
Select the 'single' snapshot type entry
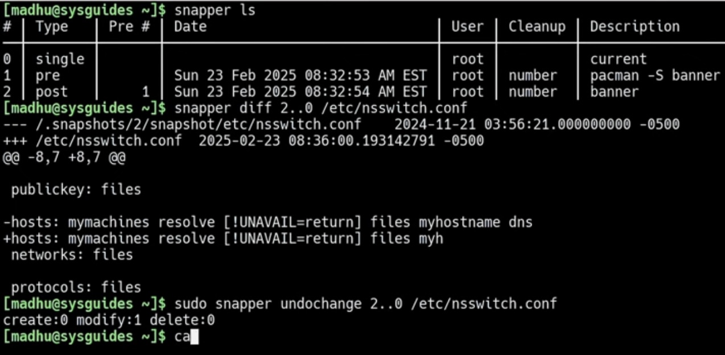pyautogui.click(x=60, y=59)
